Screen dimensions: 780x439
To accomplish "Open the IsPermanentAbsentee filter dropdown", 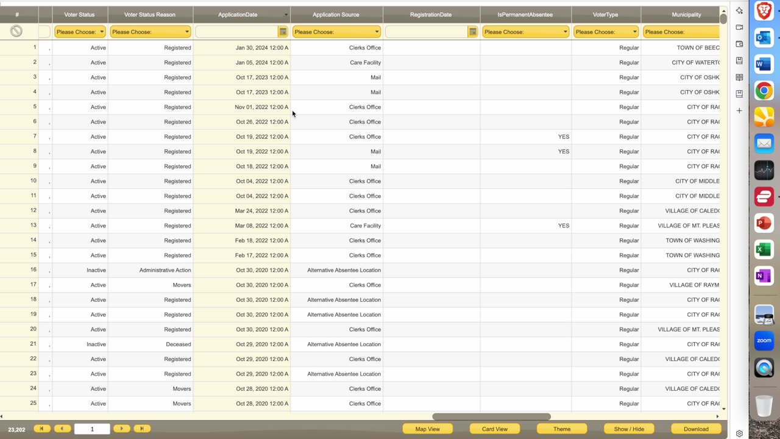I will tap(525, 32).
